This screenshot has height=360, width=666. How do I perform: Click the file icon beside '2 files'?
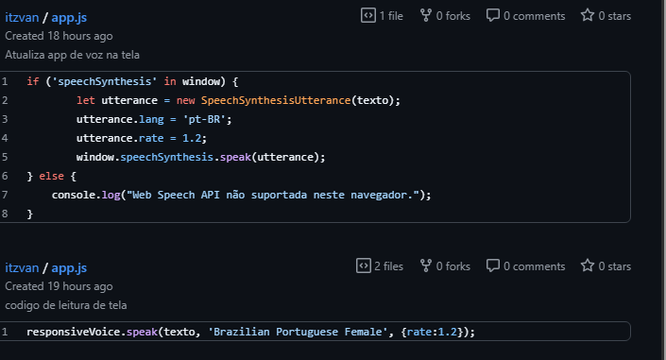pyautogui.click(x=364, y=266)
